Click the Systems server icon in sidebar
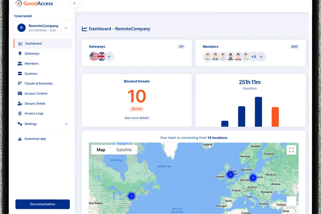This screenshot has width=321, height=214. click(x=20, y=73)
